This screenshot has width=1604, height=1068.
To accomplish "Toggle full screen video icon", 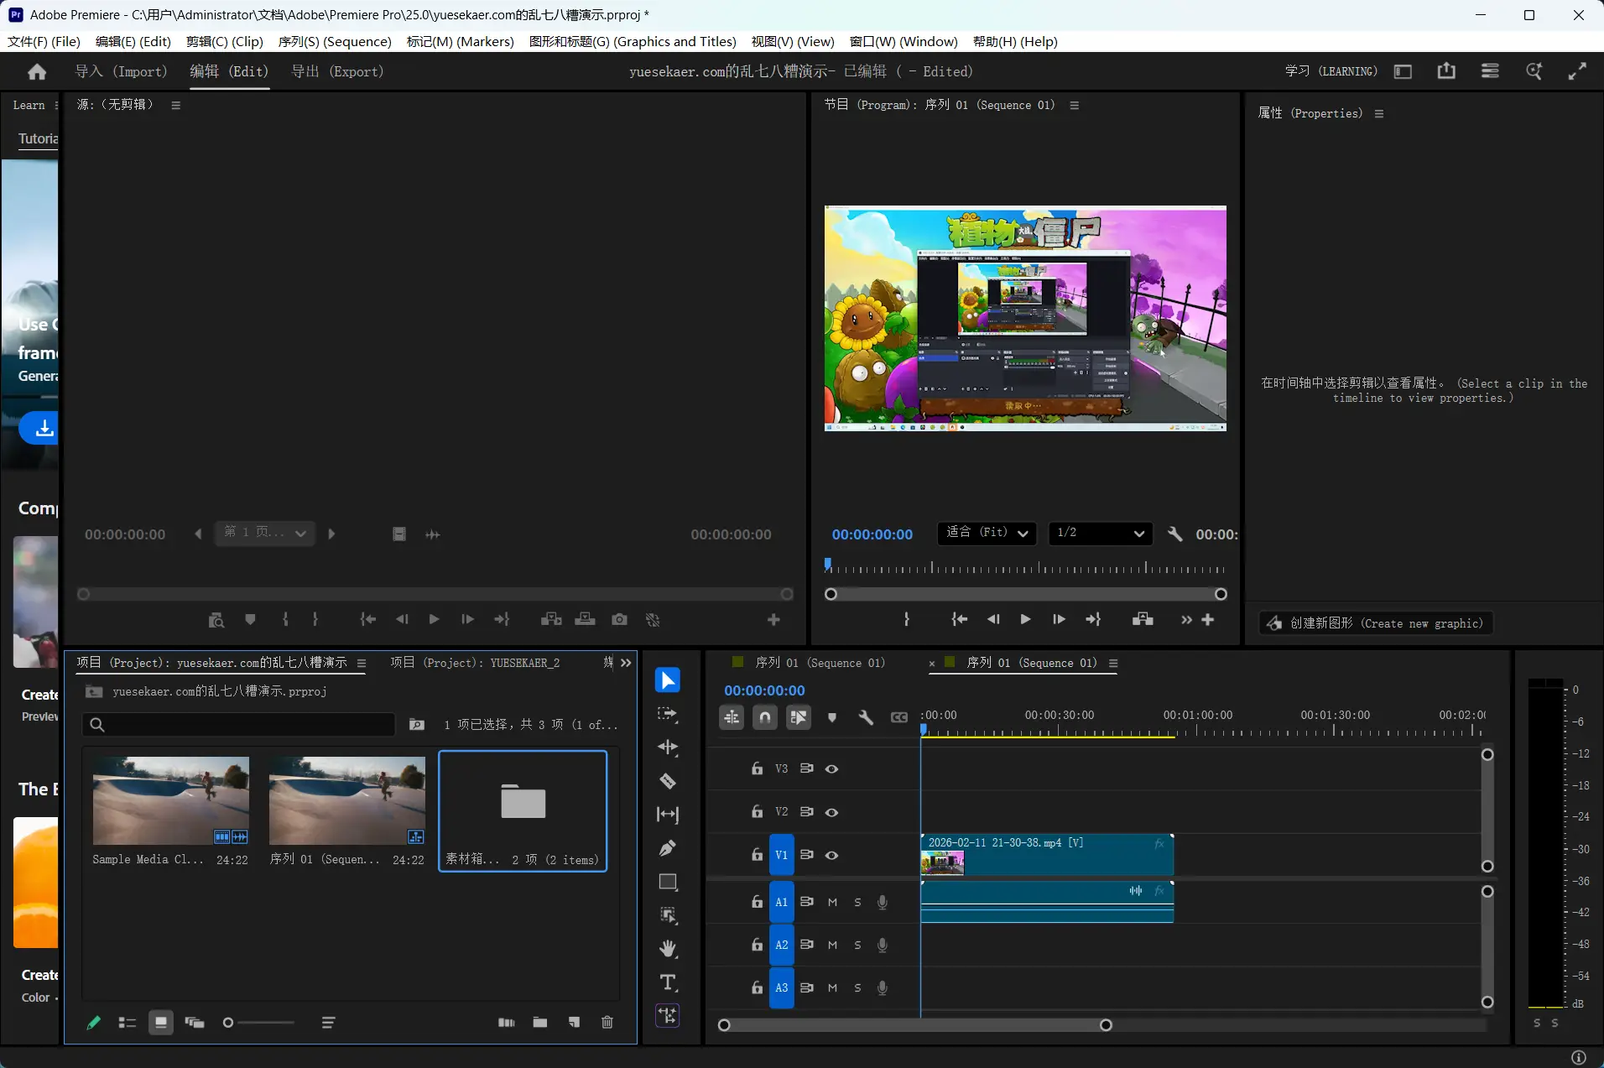I will 1577,71.
